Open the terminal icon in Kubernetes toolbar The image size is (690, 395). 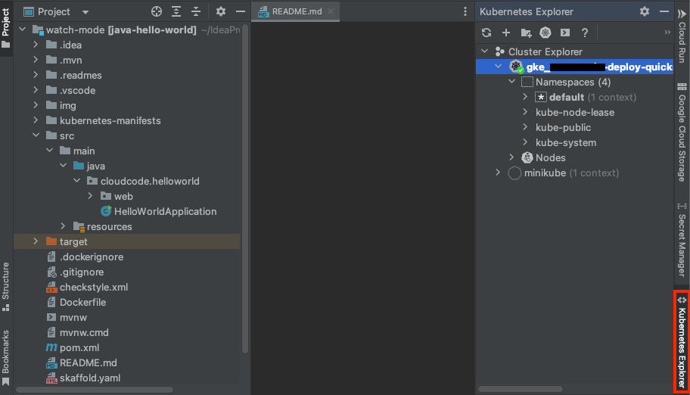(x=565, y=33)
